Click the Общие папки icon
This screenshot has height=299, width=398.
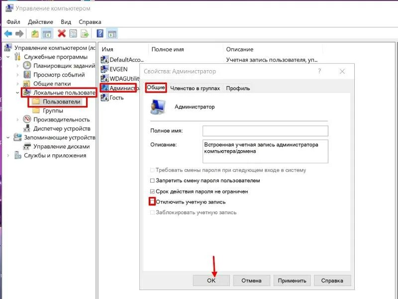pyautogui.click(x=27, y=84)
